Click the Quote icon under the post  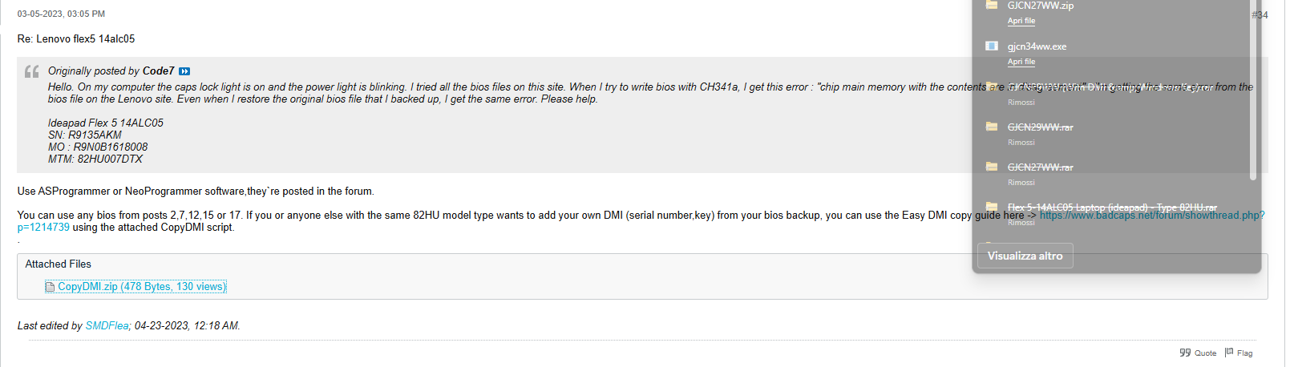pyautogui.click(x=1185, y=353)
